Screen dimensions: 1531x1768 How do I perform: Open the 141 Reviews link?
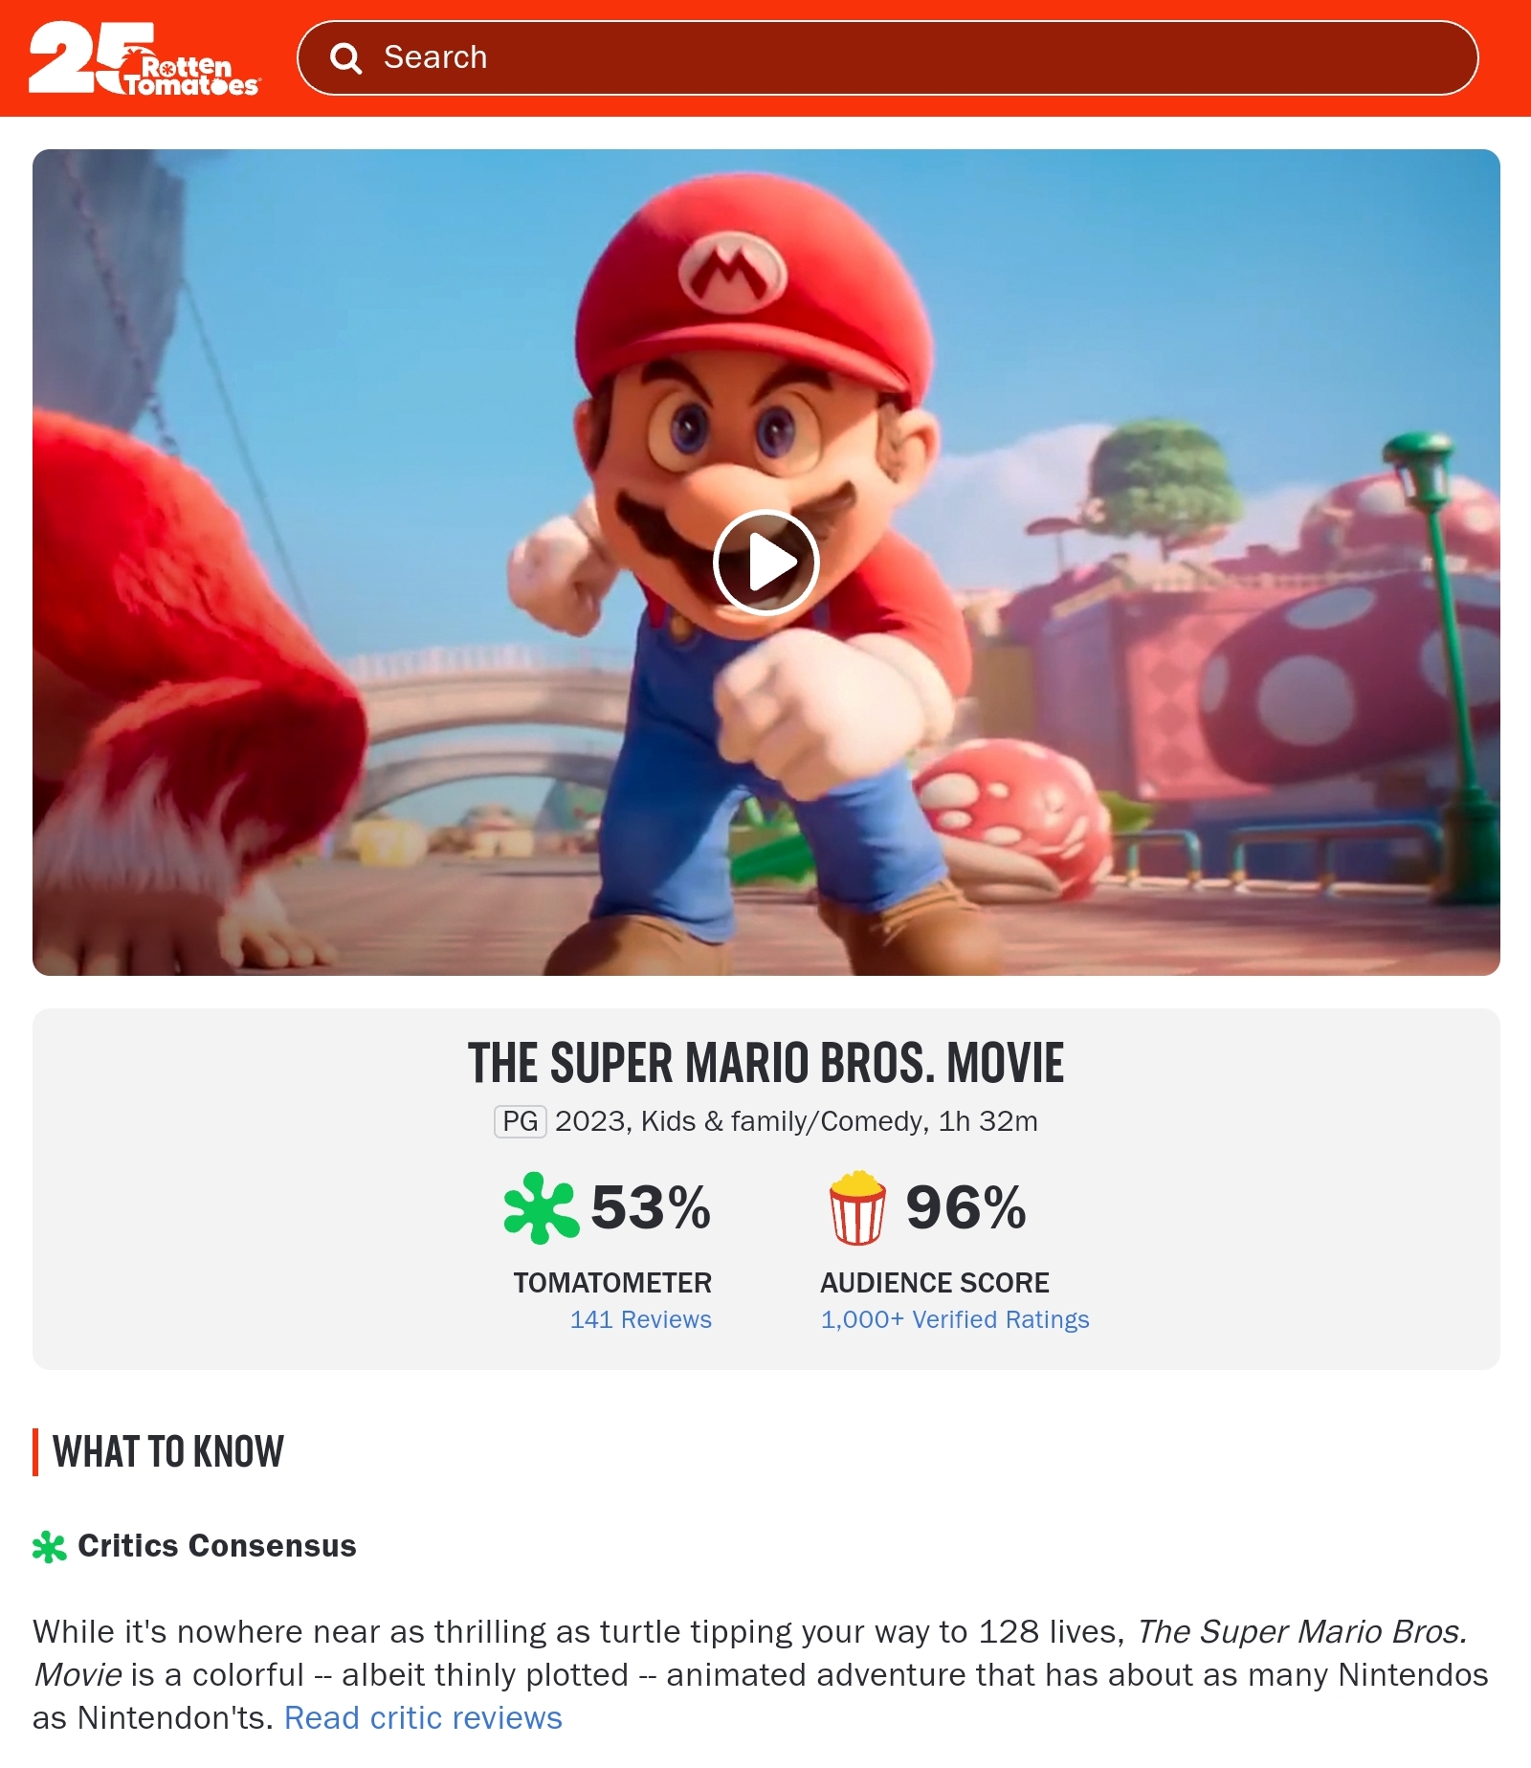coord(640,1320)
